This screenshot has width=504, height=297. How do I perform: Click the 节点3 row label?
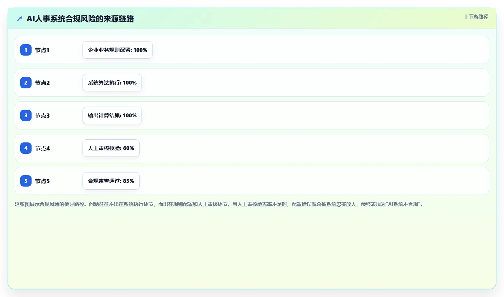click(x=42, y=115)
